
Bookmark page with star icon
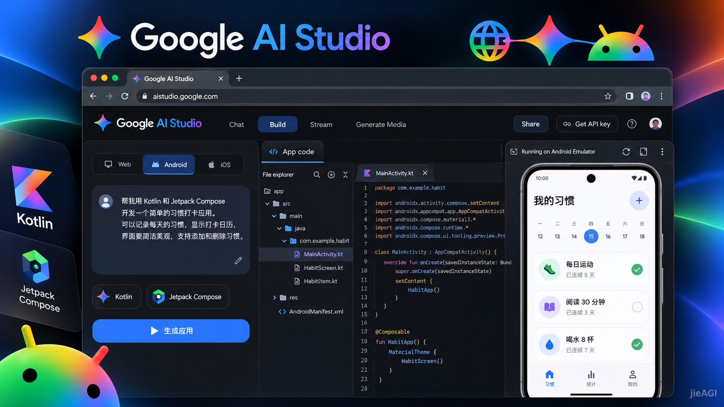coord(608,96)
